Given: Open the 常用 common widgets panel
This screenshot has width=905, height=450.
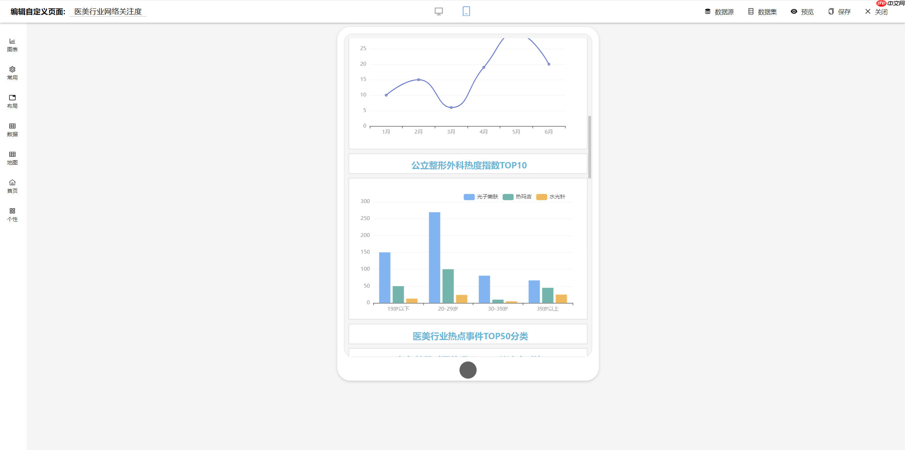Looking at the screenshot, I should tap(12, 73).
